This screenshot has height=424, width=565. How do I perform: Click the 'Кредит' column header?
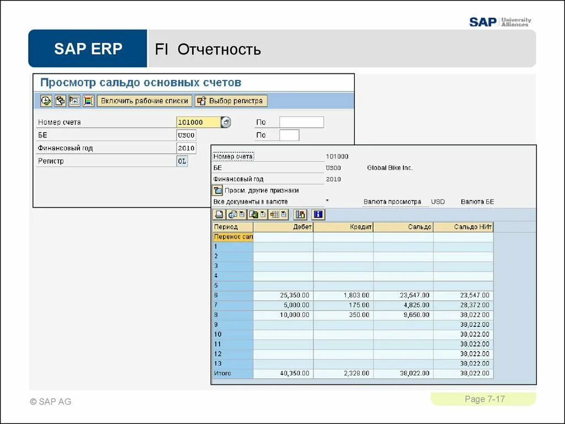click(343, 227)
